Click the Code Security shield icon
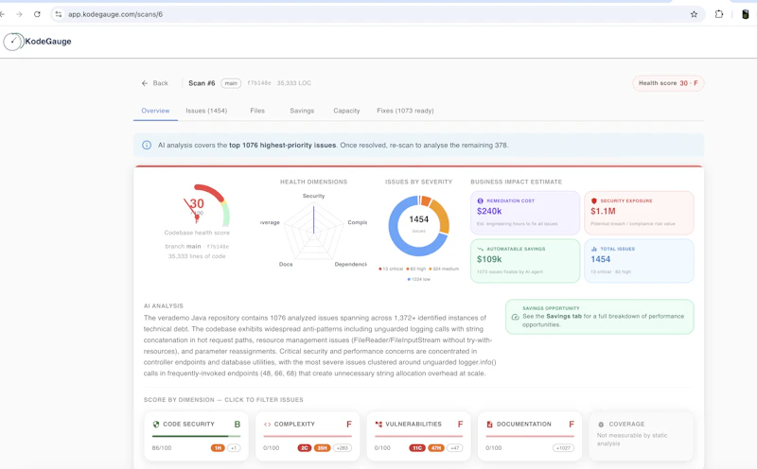 (156, 425)
